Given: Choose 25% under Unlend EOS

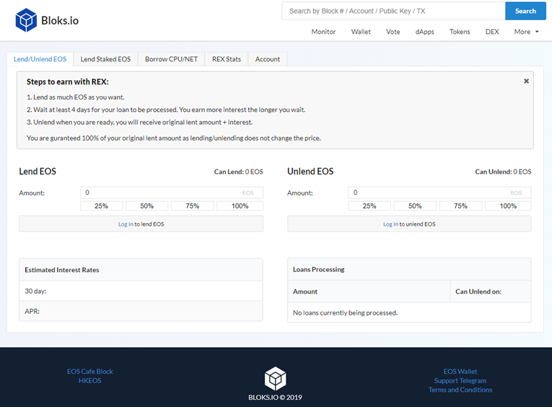Looking at the screenshot, I should pos(369,206).
